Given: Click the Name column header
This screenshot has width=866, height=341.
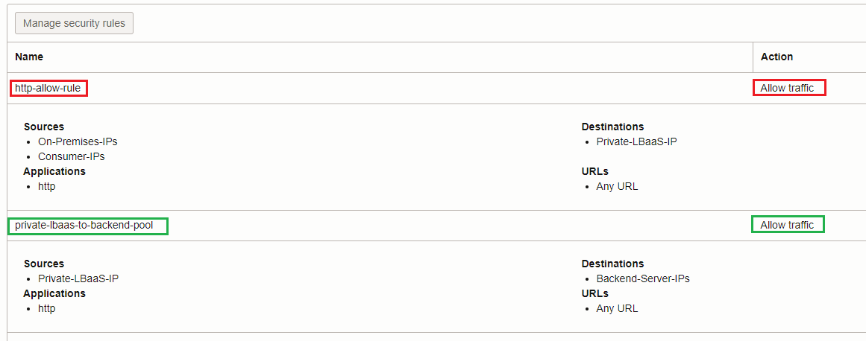Looking at the screenshot, I should point(29,57).
